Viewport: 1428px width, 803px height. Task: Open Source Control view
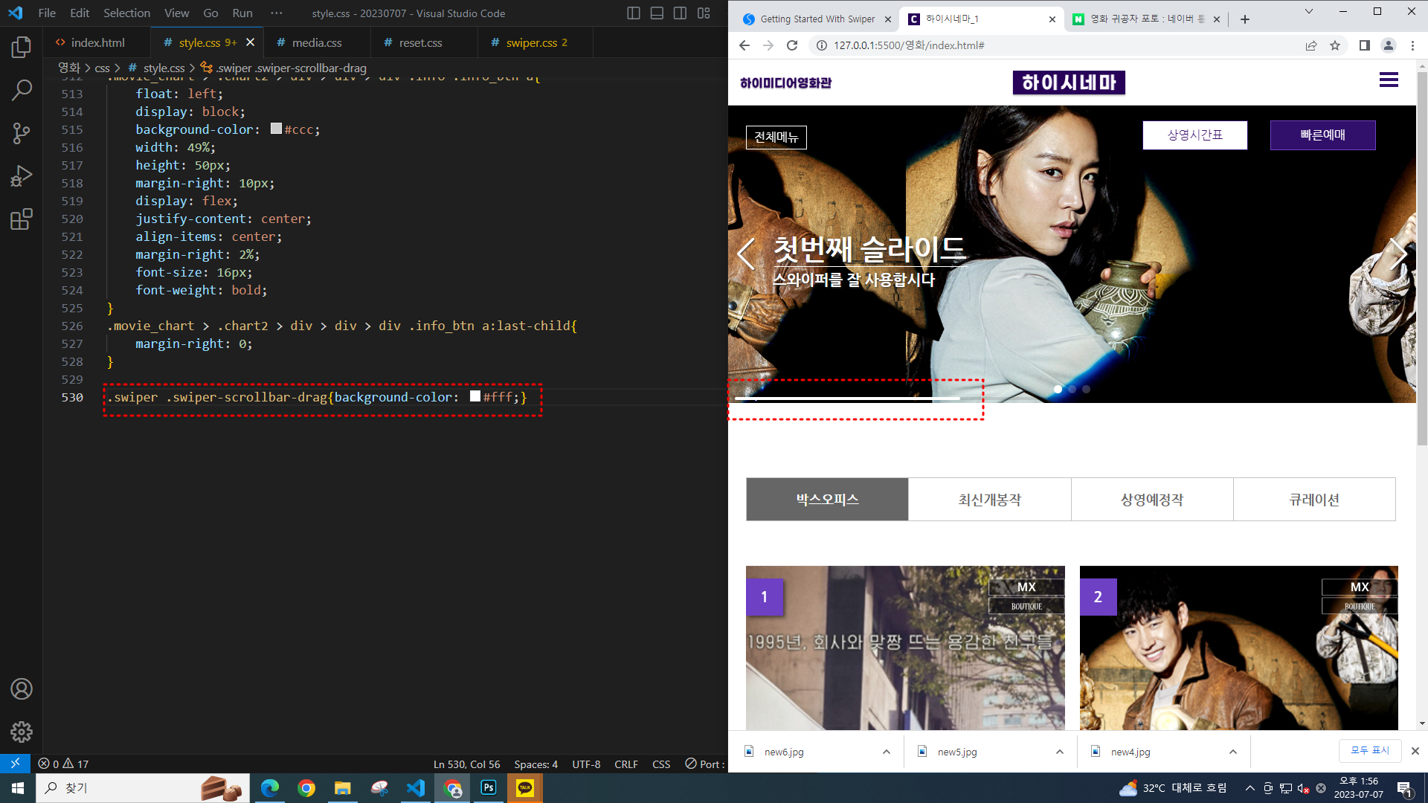coord(22,133)
